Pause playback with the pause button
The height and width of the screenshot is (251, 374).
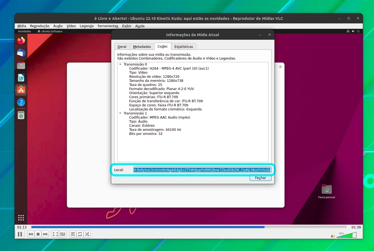point(20,234)
